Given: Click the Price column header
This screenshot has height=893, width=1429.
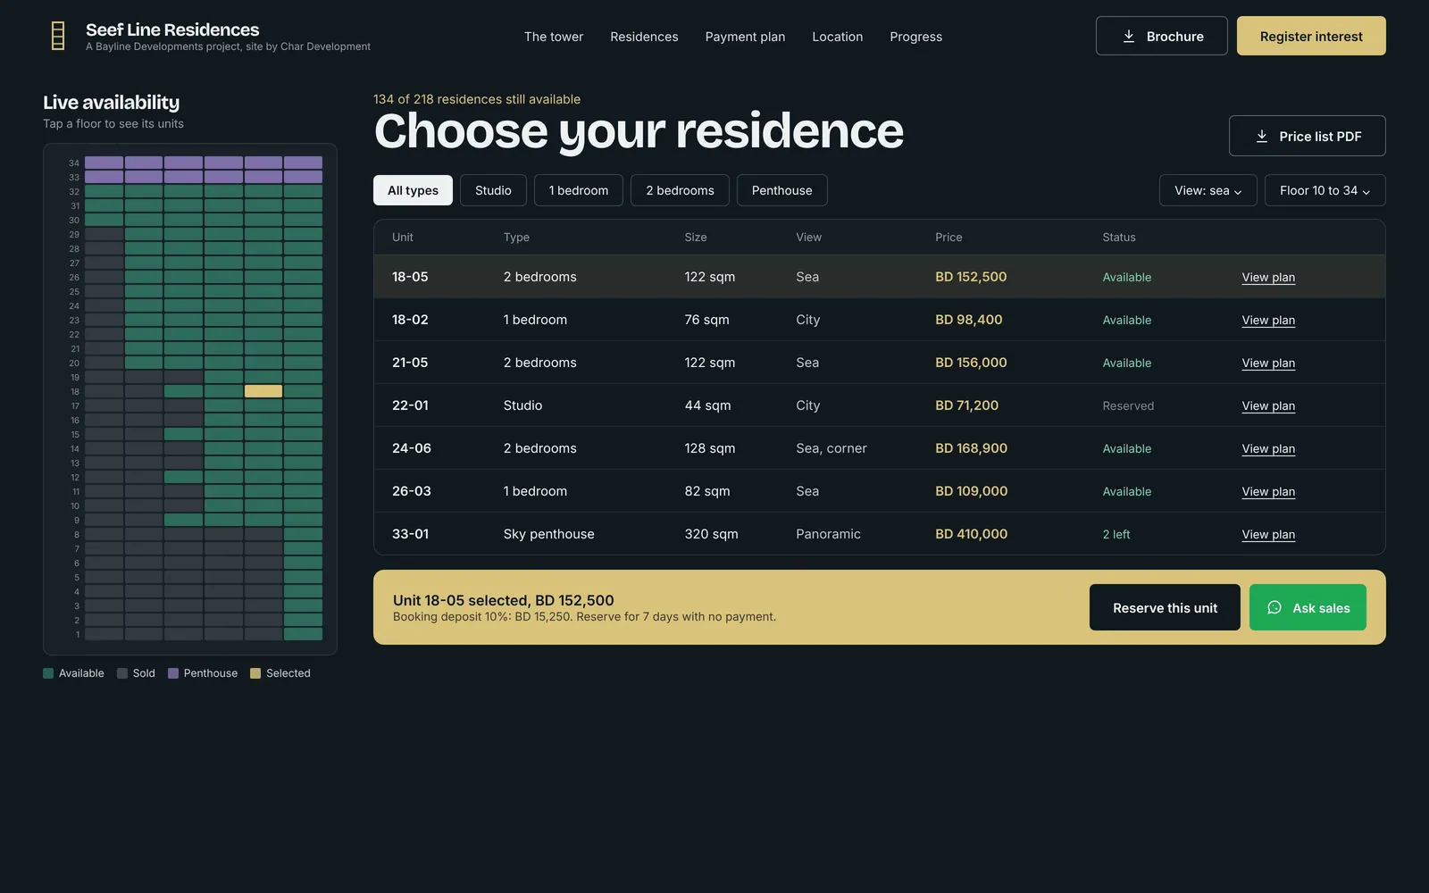Looking at the screenshot, I should pos(948,238).
